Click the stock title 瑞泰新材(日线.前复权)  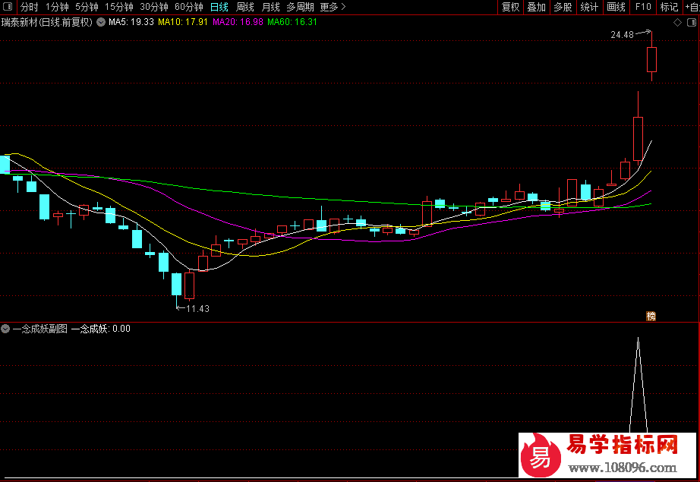pyautogui.click(x=47, y=22)
